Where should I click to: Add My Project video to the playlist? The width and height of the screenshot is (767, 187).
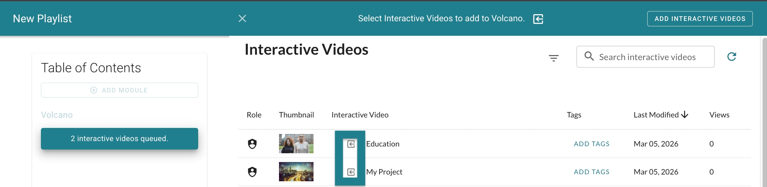[351, 172]
